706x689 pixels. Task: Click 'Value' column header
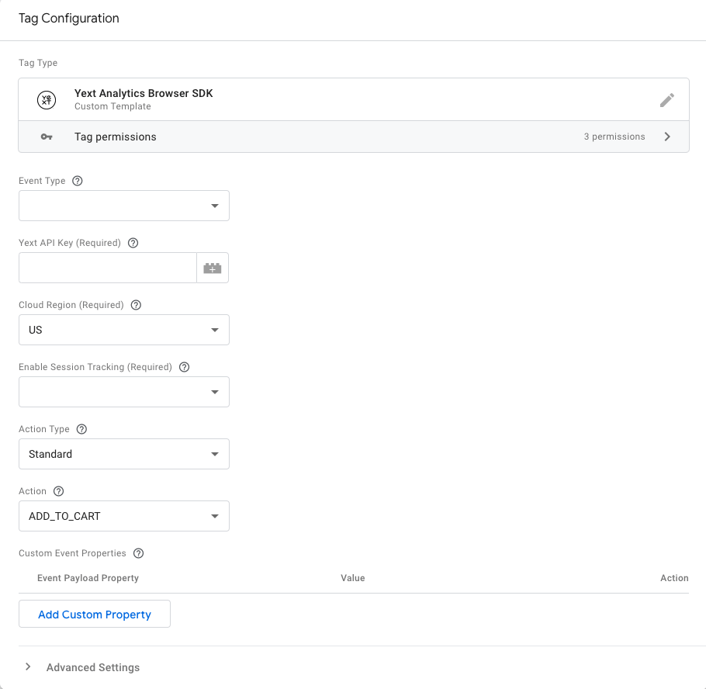tap(352, 578)
